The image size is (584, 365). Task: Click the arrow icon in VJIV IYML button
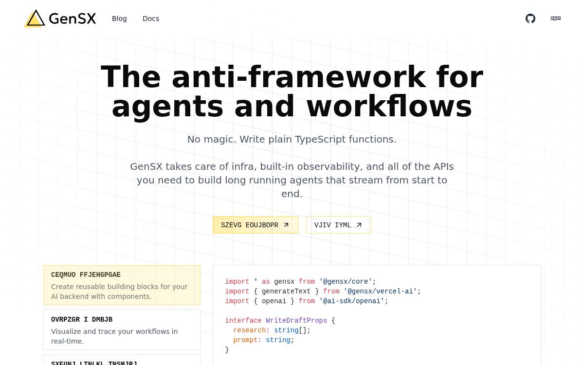point(359,225)
